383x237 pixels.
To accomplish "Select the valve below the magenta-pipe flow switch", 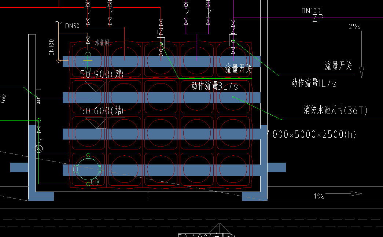I will pos(233,51).
